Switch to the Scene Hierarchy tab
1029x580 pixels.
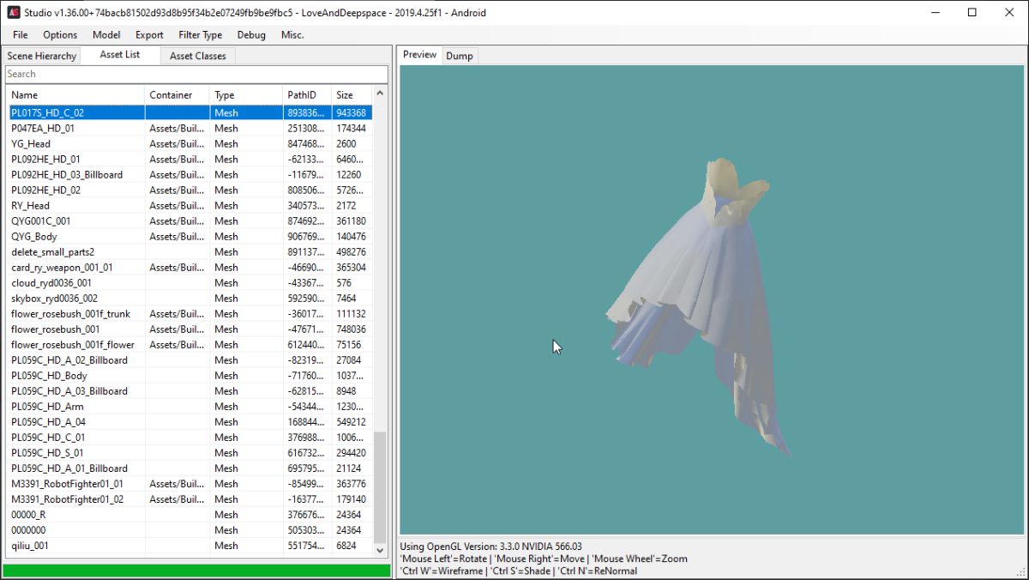point(42,56)
